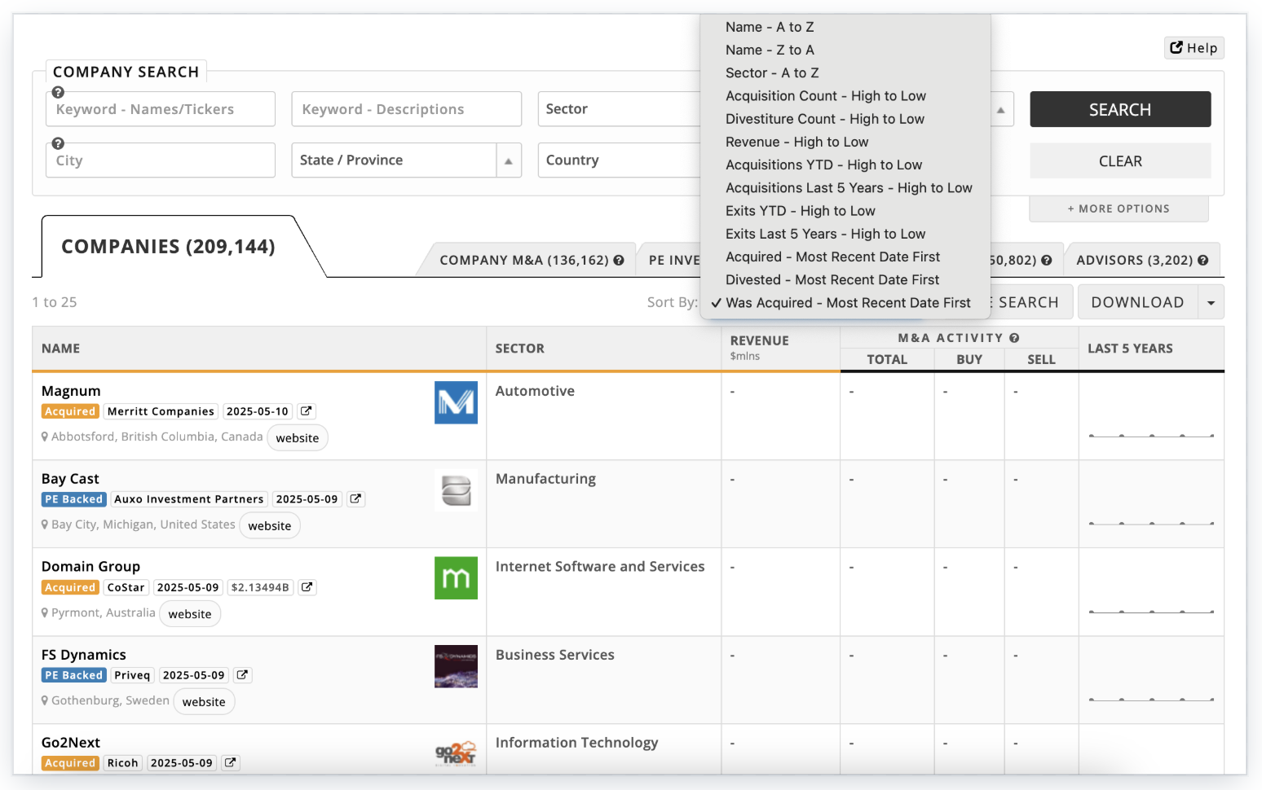
Task: Click external link icon in Bay Cast row
Action: pyautogui.click(x=355, y=499)
